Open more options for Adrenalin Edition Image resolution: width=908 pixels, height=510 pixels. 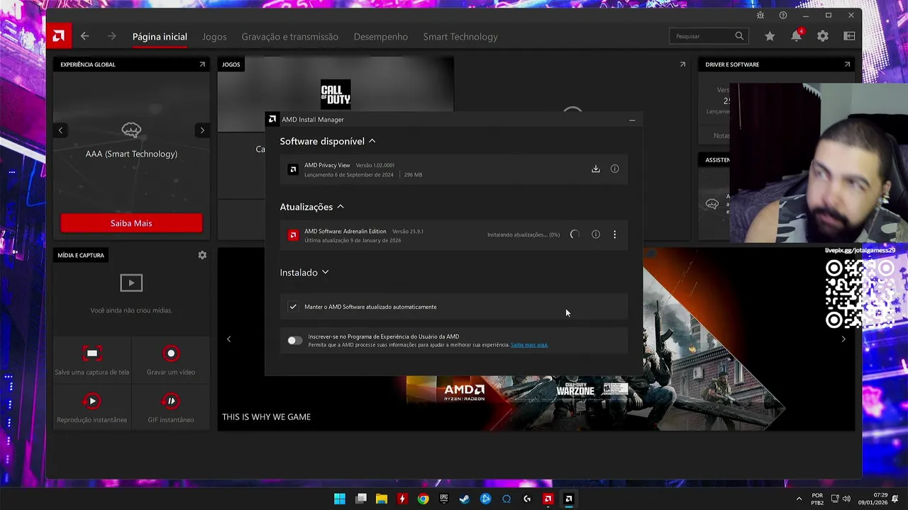click(x=614, y=234)
